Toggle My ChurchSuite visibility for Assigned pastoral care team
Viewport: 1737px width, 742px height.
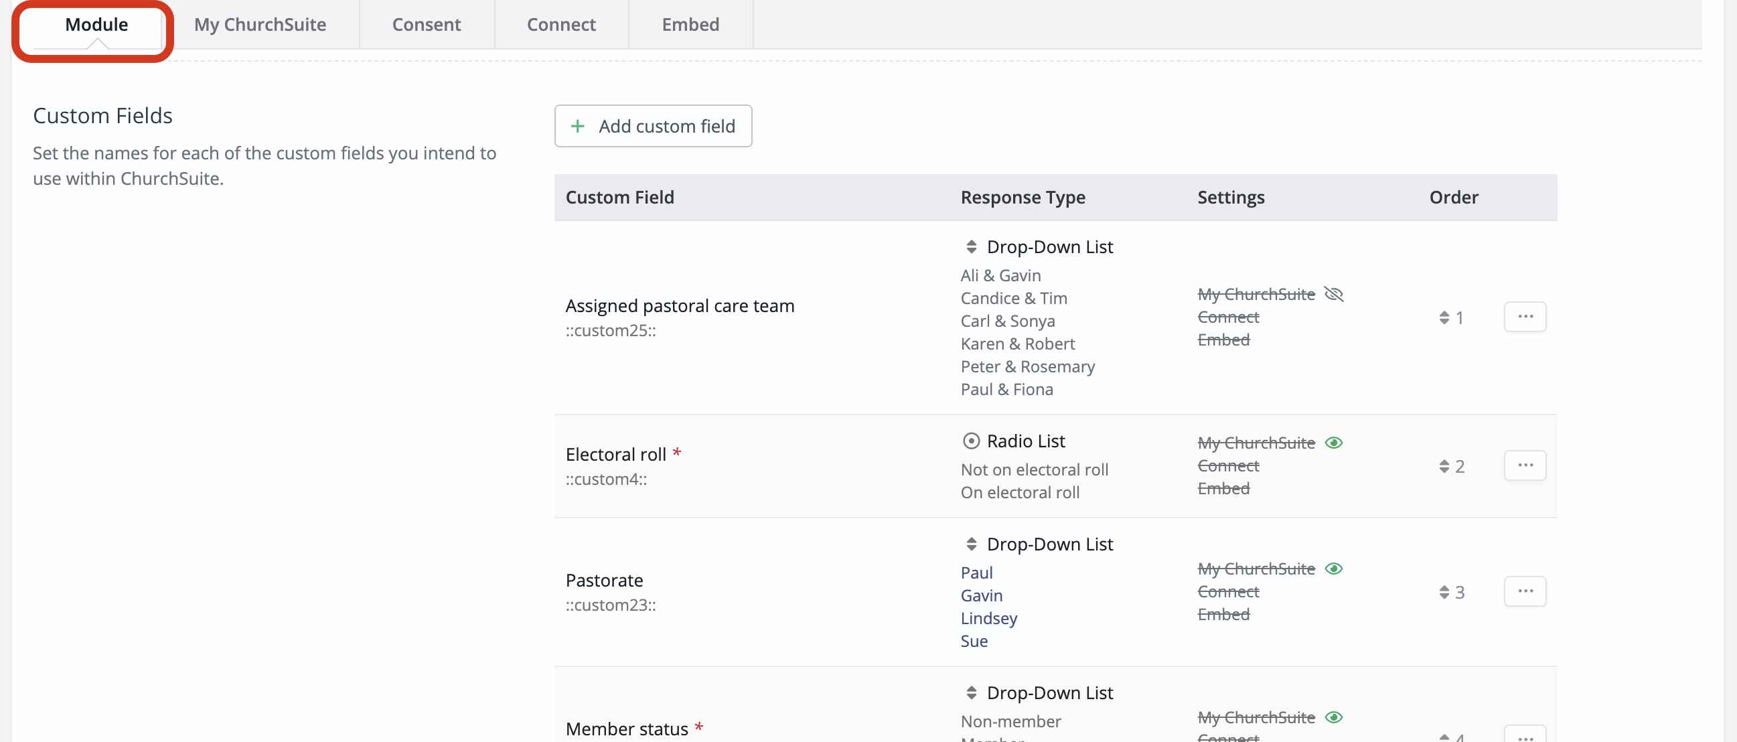click(1334, 294)
